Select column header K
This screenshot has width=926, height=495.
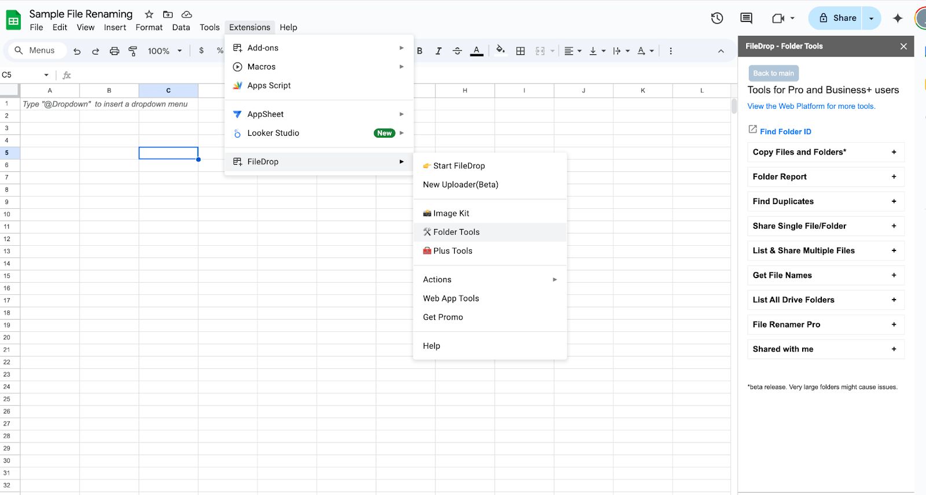(642, 90)
